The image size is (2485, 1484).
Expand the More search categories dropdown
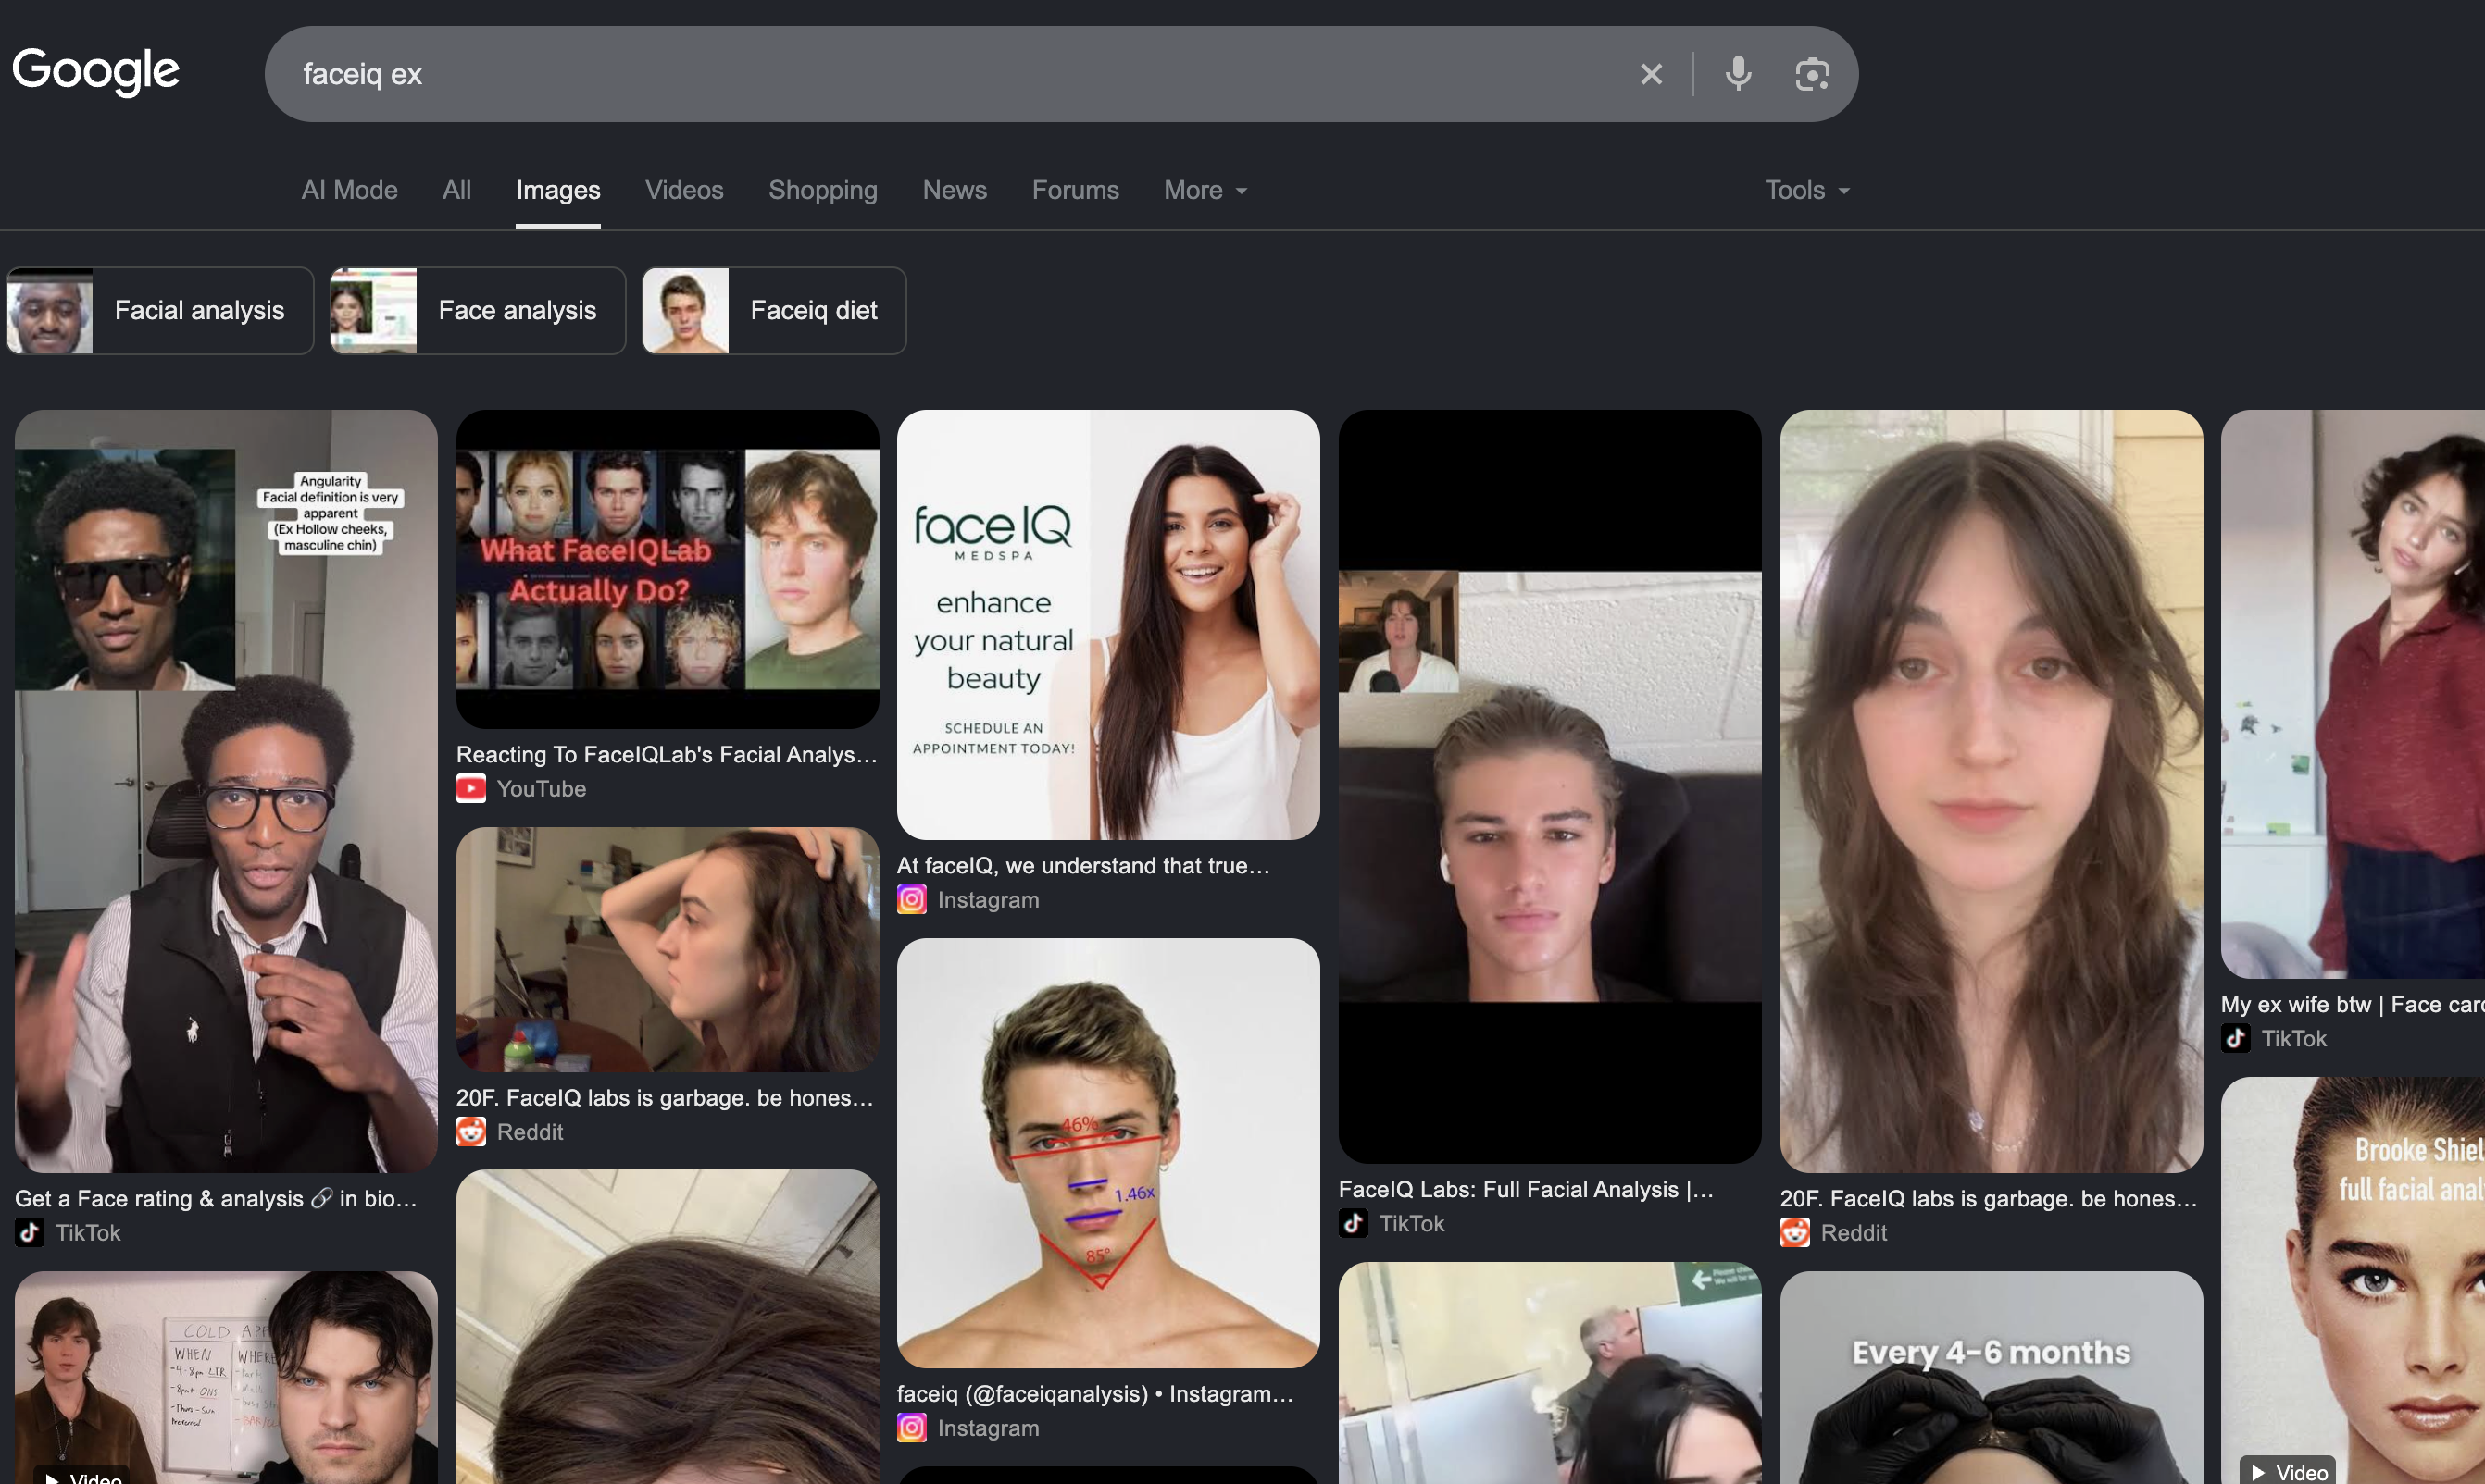1205,190
